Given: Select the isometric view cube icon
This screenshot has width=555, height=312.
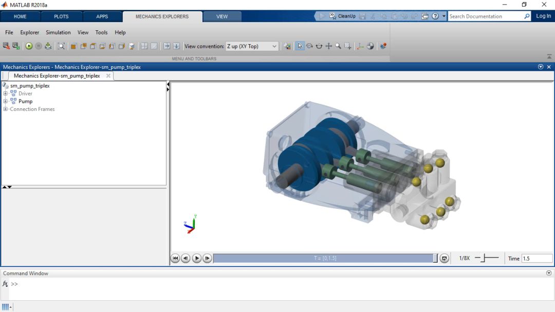Looking at the screenshot, I should point(132,46).
